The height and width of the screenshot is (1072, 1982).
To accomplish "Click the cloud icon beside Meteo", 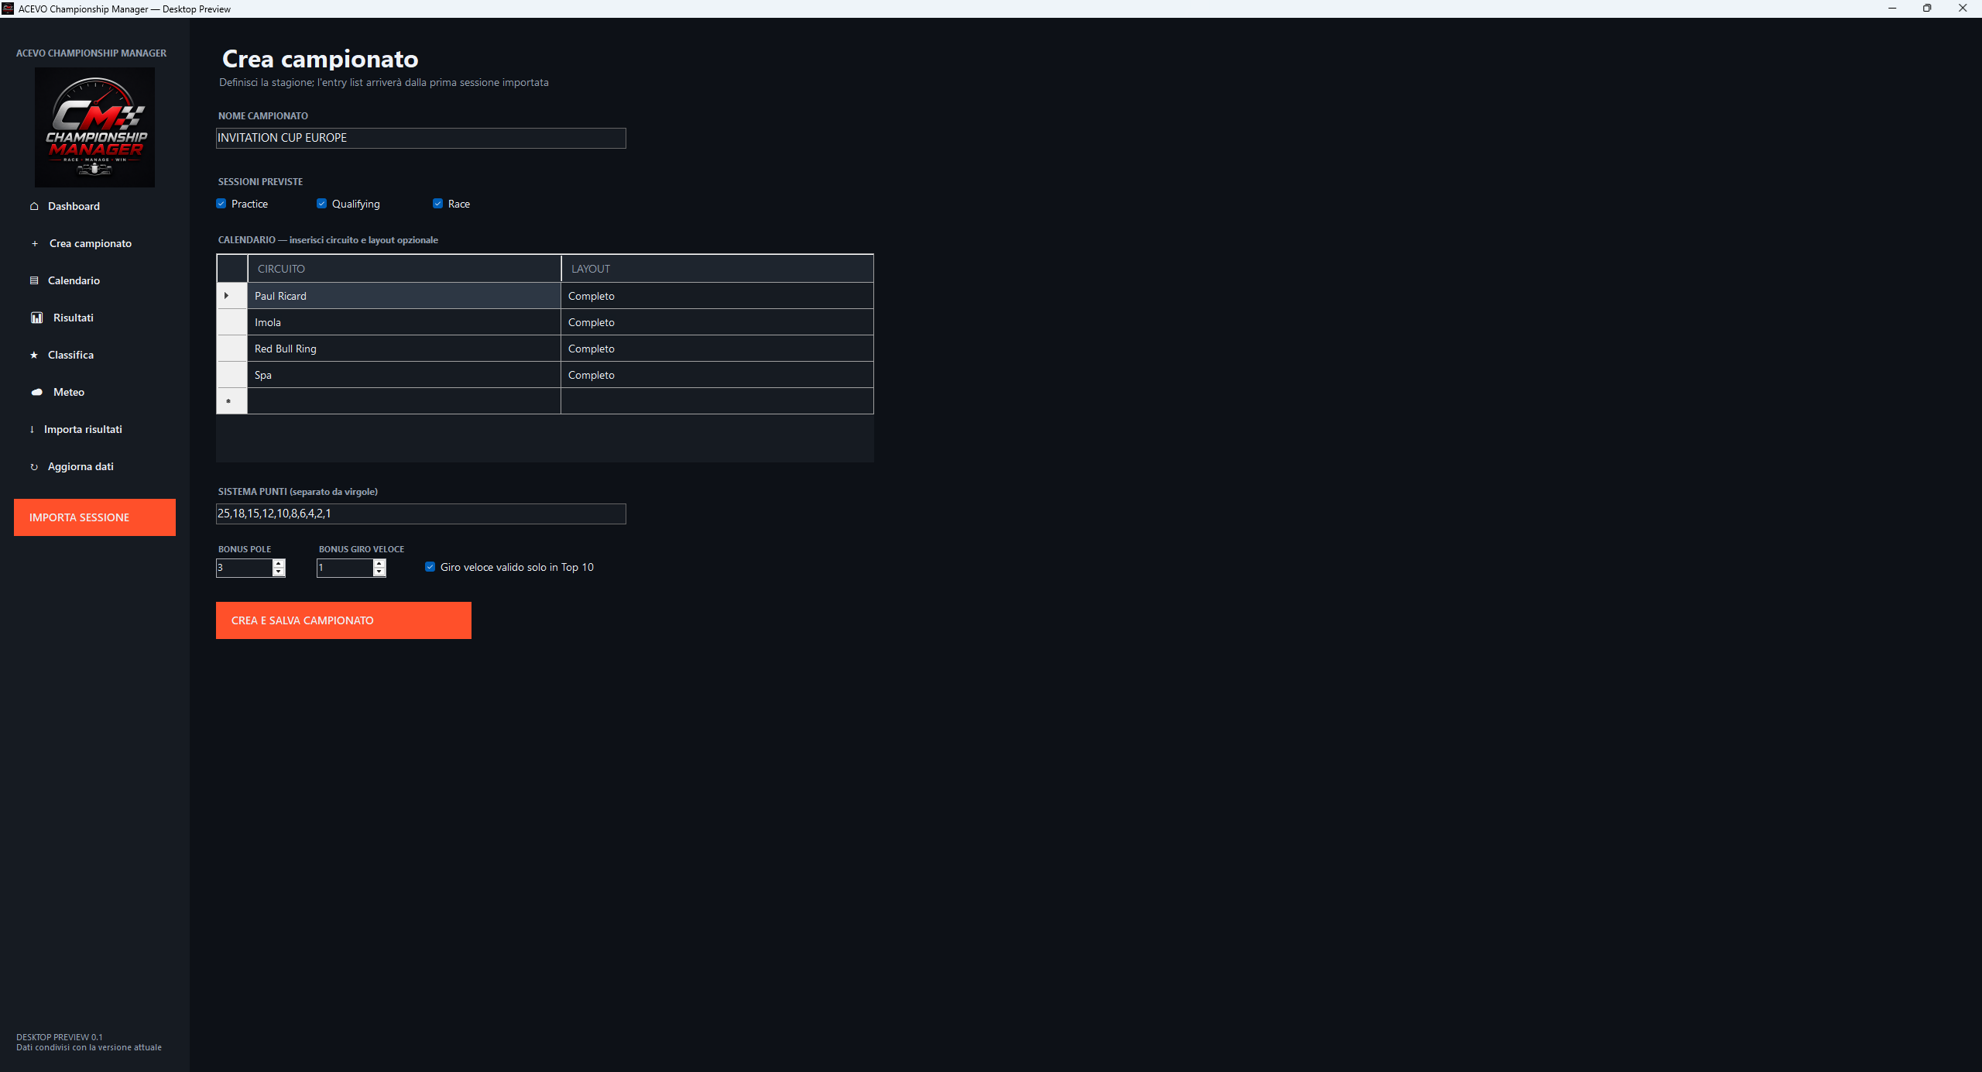I will pyautogui.click(x=36, y=392).
